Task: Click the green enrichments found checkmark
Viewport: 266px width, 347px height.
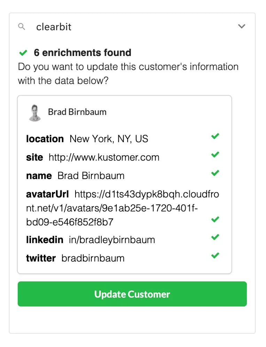Action: coord(23,53)
